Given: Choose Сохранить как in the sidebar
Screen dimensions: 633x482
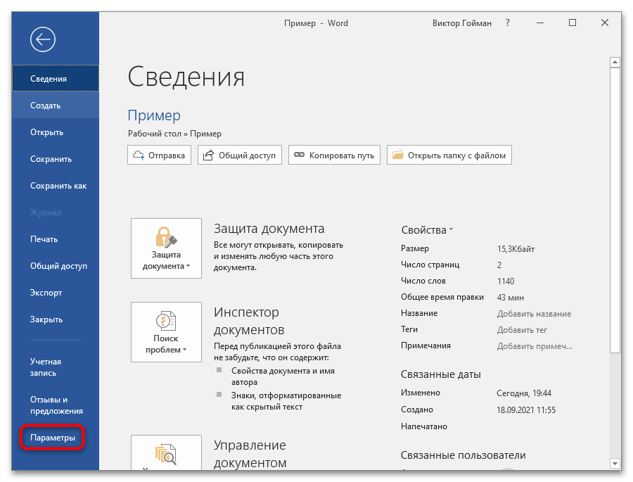Looking at the screenshot, I should pyautogui.click(x=58, y=186).
